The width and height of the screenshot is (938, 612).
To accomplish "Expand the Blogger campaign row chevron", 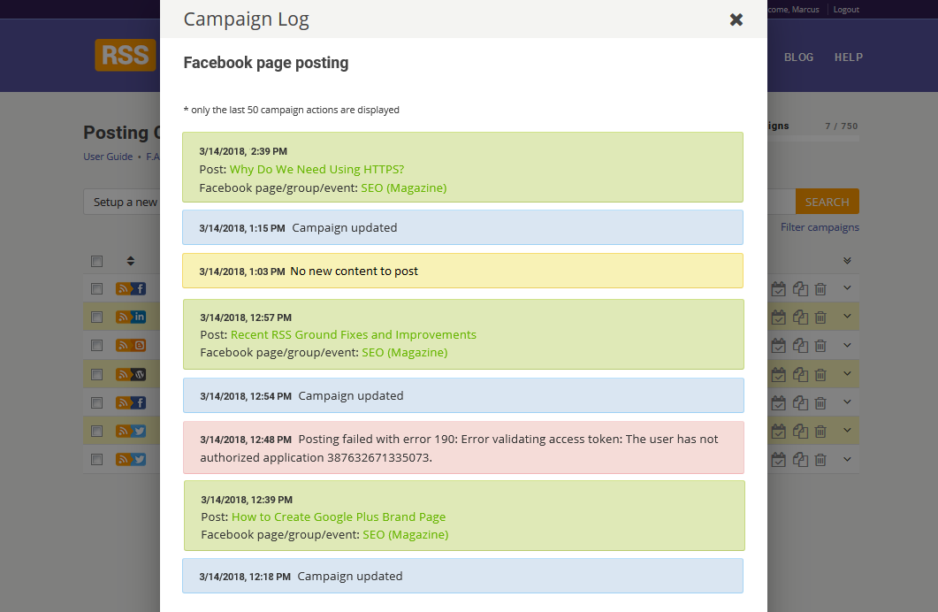I will [847, 345].
